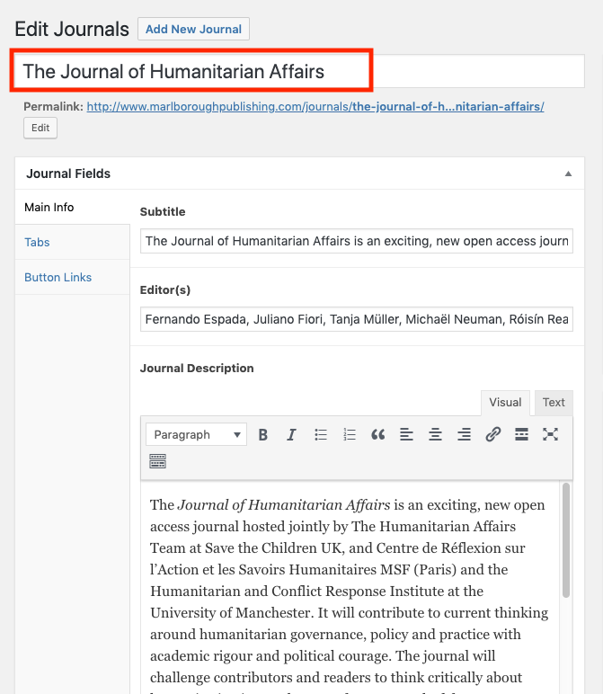Click the Journal Fields heading
This screenshot has height=694, width=603.
click(x=68, y=173)
